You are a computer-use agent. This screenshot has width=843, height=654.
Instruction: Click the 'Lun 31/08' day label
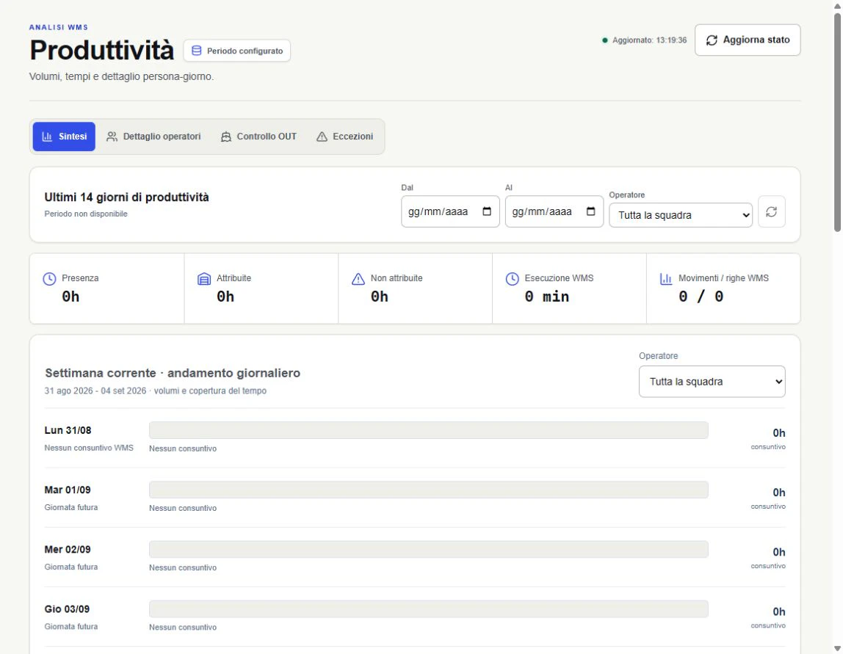coord(68,430)
